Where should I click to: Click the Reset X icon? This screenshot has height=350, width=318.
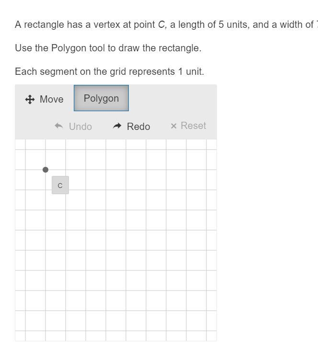pos(173,126)
